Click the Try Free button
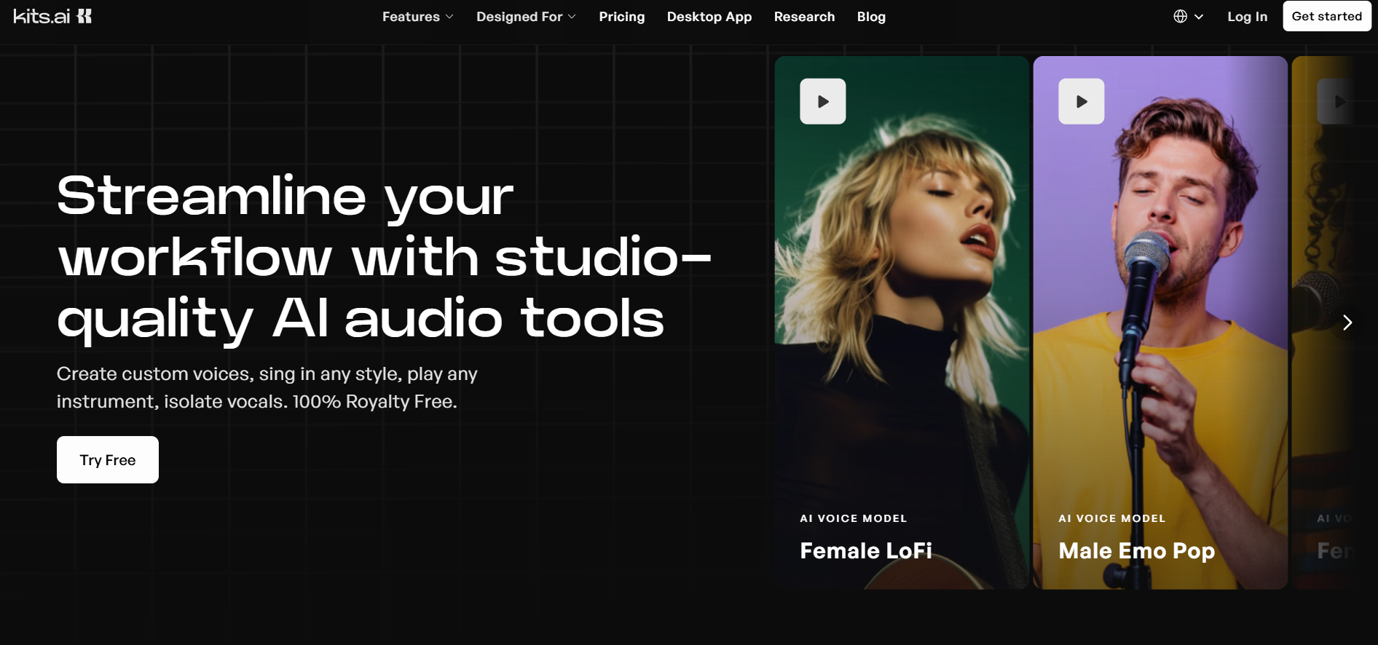The height and width of the screenshot is (645, 1378). point(108,459)
